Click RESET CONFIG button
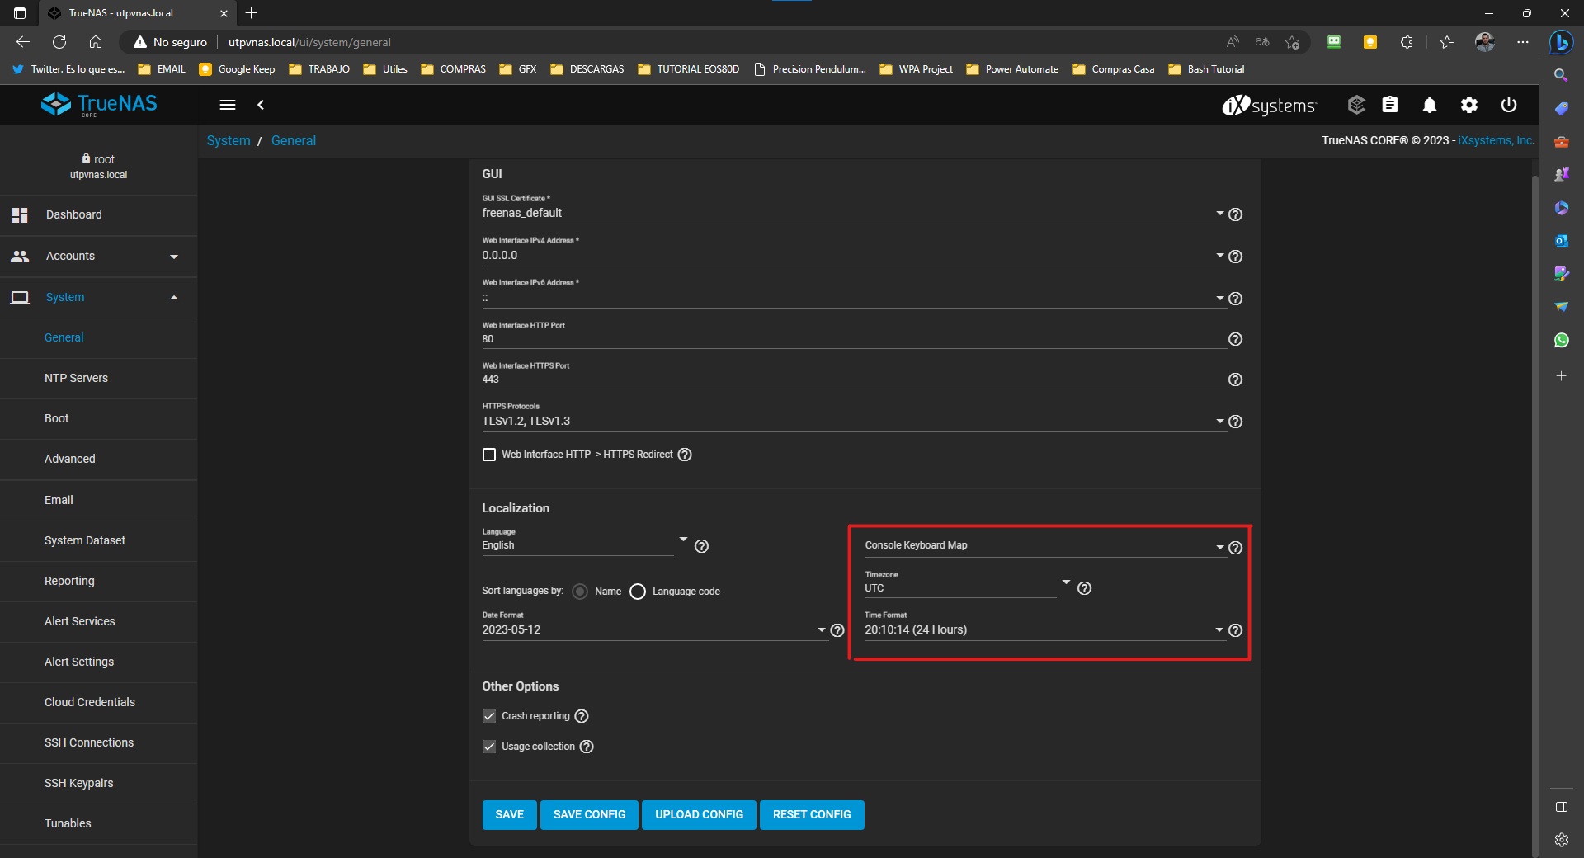Viewport: 1584px width, 858px height. point(812,814)
